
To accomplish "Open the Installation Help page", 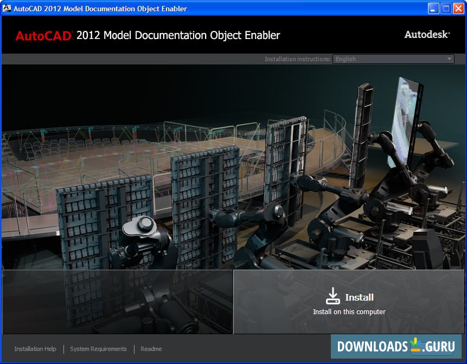I will [x=35, y=349].
